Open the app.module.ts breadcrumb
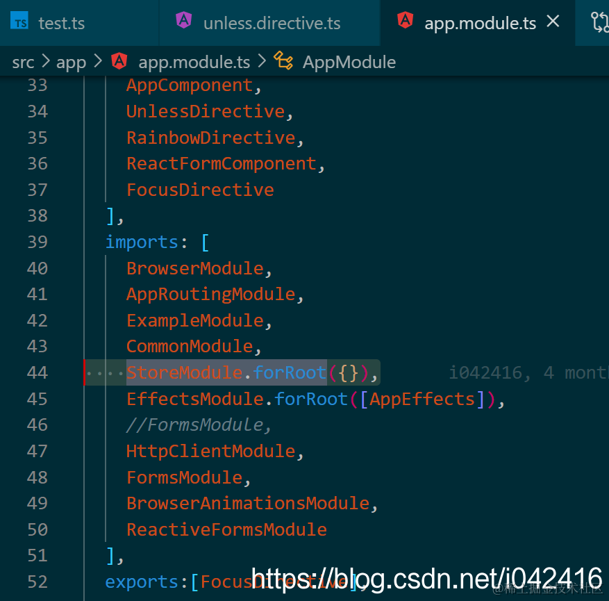This screenshot has height=601, width=609. click(194, 62)
